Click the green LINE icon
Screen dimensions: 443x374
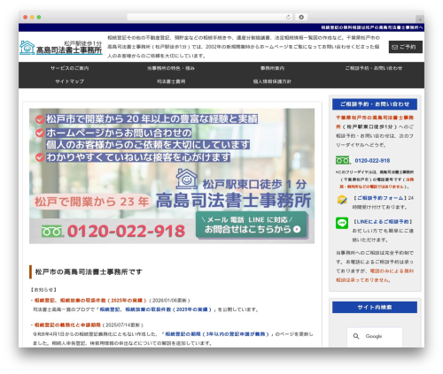(342, 223)
